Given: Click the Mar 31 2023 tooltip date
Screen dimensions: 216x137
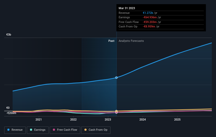Looking at the screenshot, I should pyautogui.click(x=127, y=8).
